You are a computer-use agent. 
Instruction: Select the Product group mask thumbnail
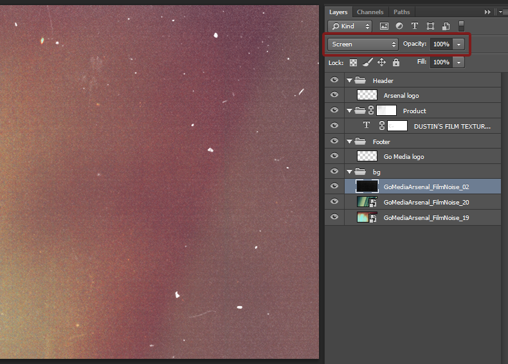(386, 111)
